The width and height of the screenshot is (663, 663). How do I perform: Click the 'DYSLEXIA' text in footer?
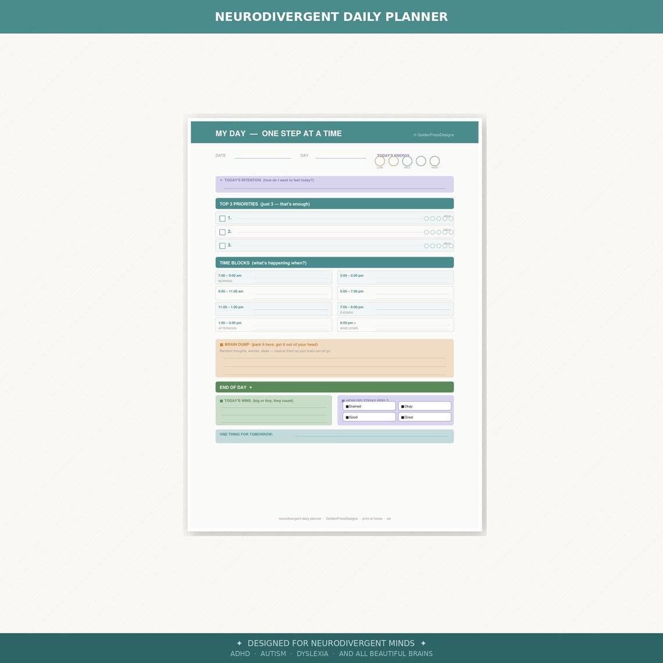312,654
